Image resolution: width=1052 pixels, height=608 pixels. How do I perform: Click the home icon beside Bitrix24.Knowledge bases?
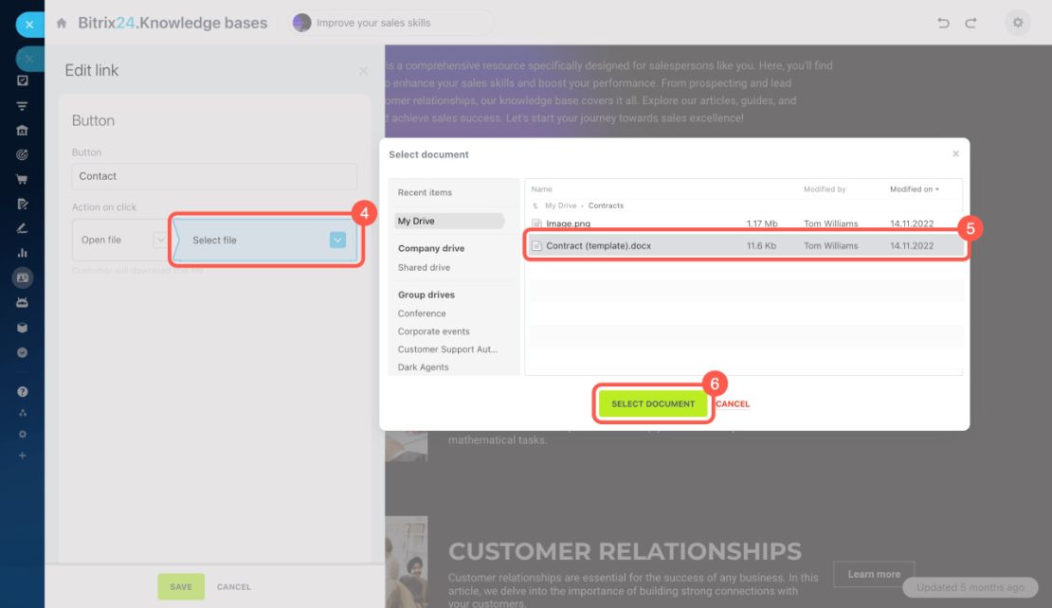[62, 23]
